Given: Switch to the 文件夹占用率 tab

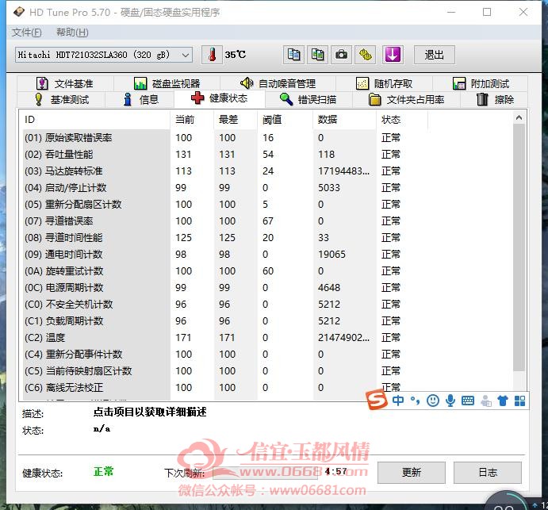Looking at the screenshot, I should [407, 100].
